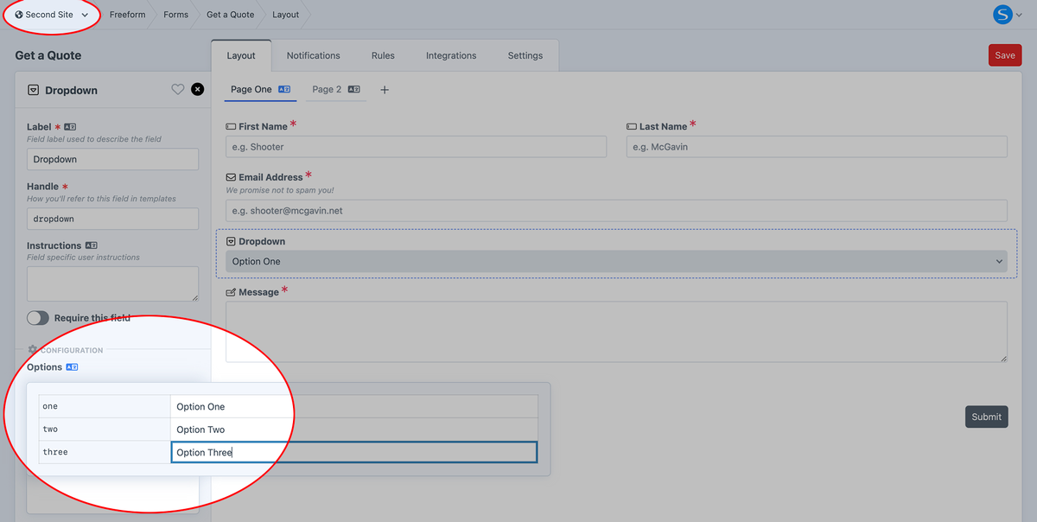Viewport: 1037px width, 522px height.
Task: Click the Layout breadcrumb
Action: click(x=285, y=15)
